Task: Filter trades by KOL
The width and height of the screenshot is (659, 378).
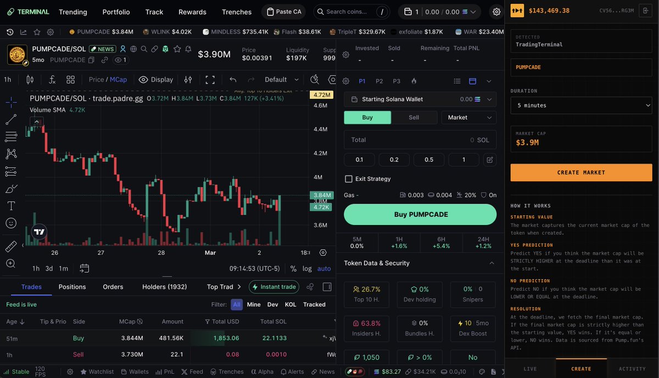Action: [291, 304]
